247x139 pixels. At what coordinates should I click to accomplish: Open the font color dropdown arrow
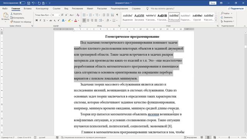(x=78, y=20)
